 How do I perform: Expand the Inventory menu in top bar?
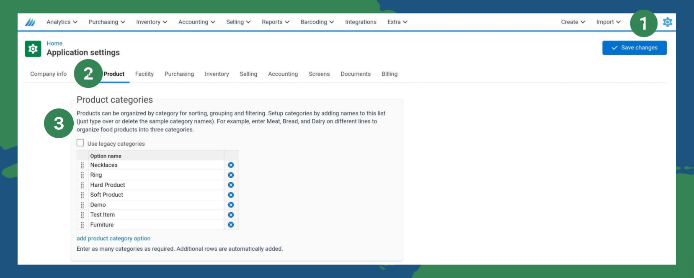tap(152, 22)
